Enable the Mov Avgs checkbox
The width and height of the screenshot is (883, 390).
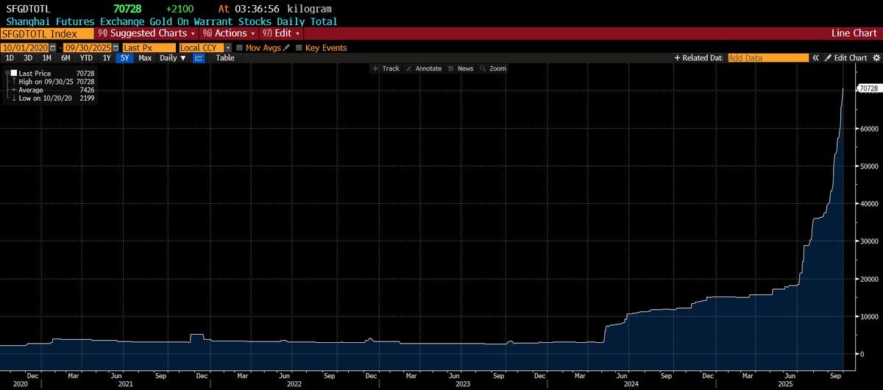click(x=240, y=47)
